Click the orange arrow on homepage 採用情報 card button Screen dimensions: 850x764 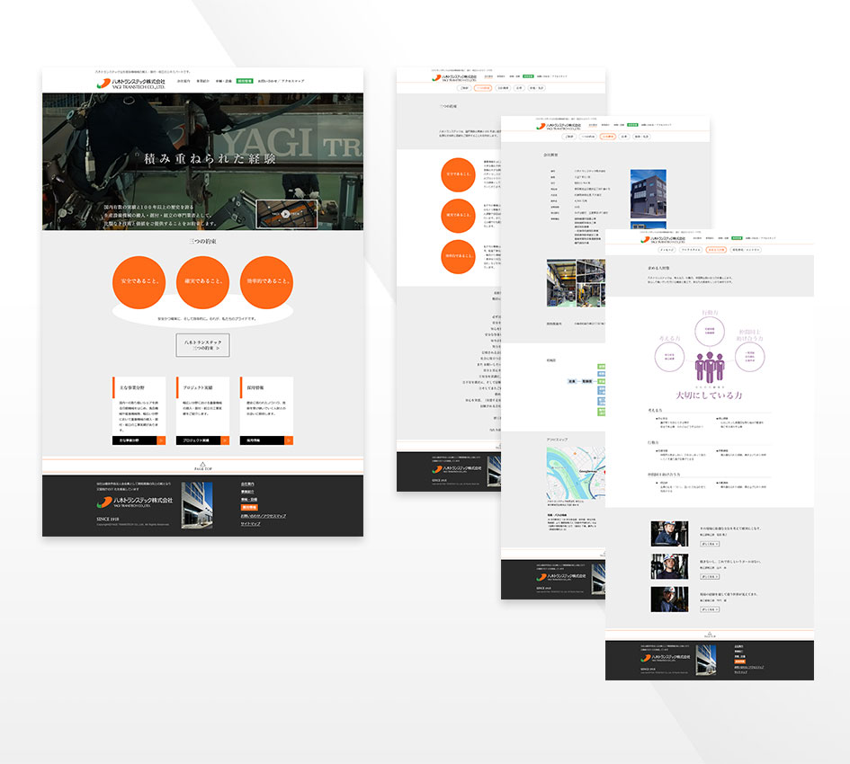pyautogui.click(x=289, y=440)
